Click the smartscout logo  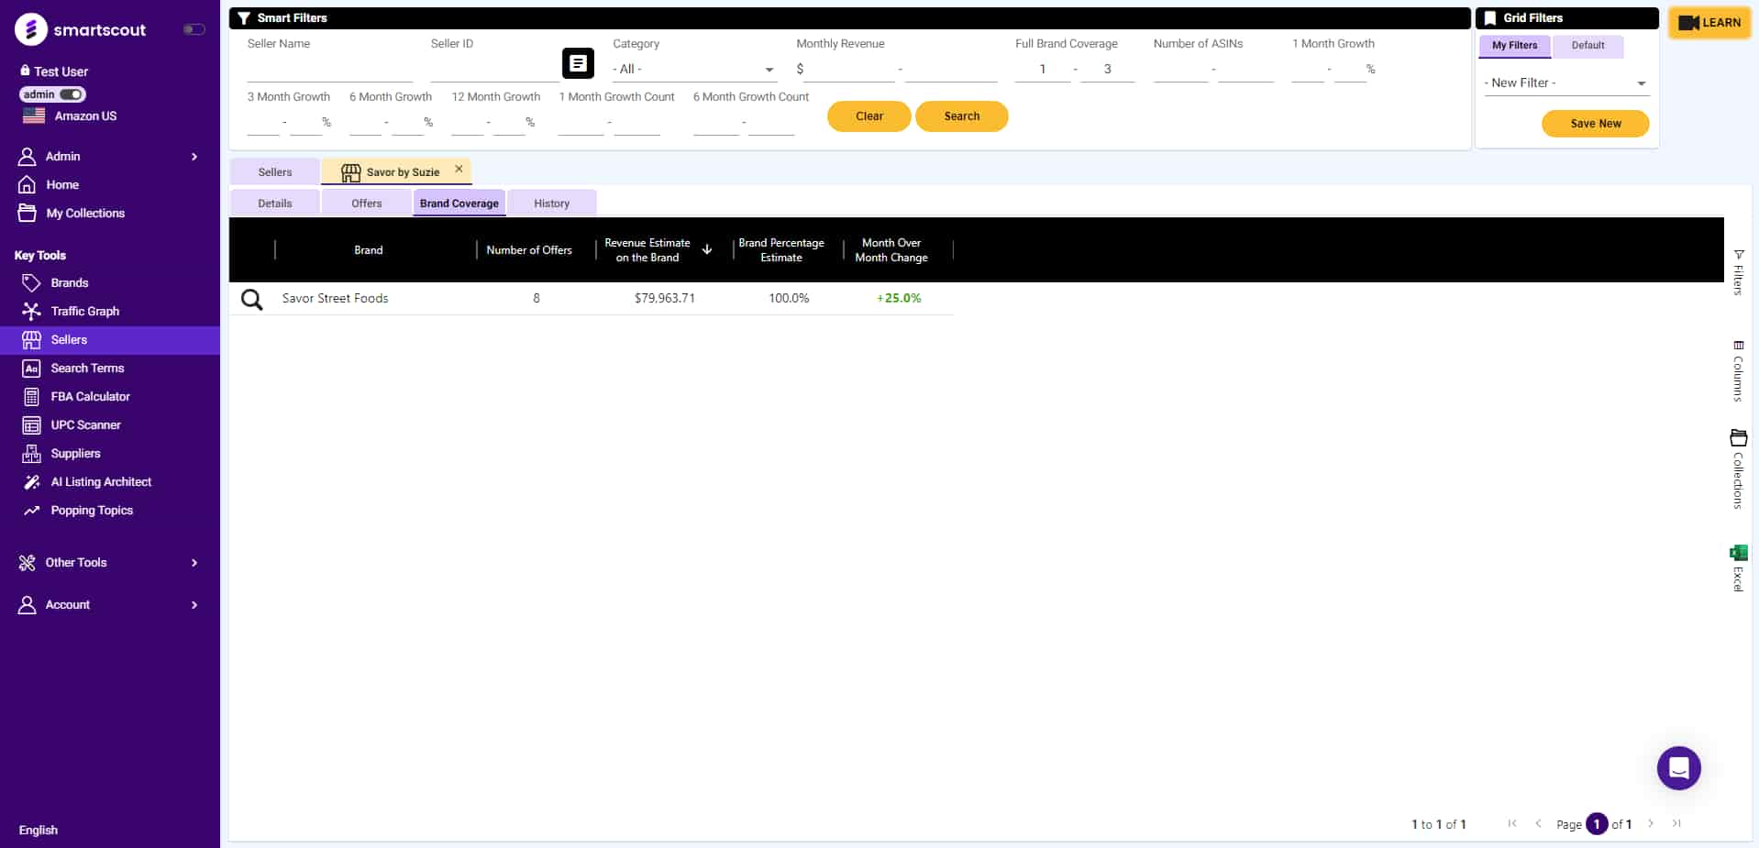pos(81,29)
